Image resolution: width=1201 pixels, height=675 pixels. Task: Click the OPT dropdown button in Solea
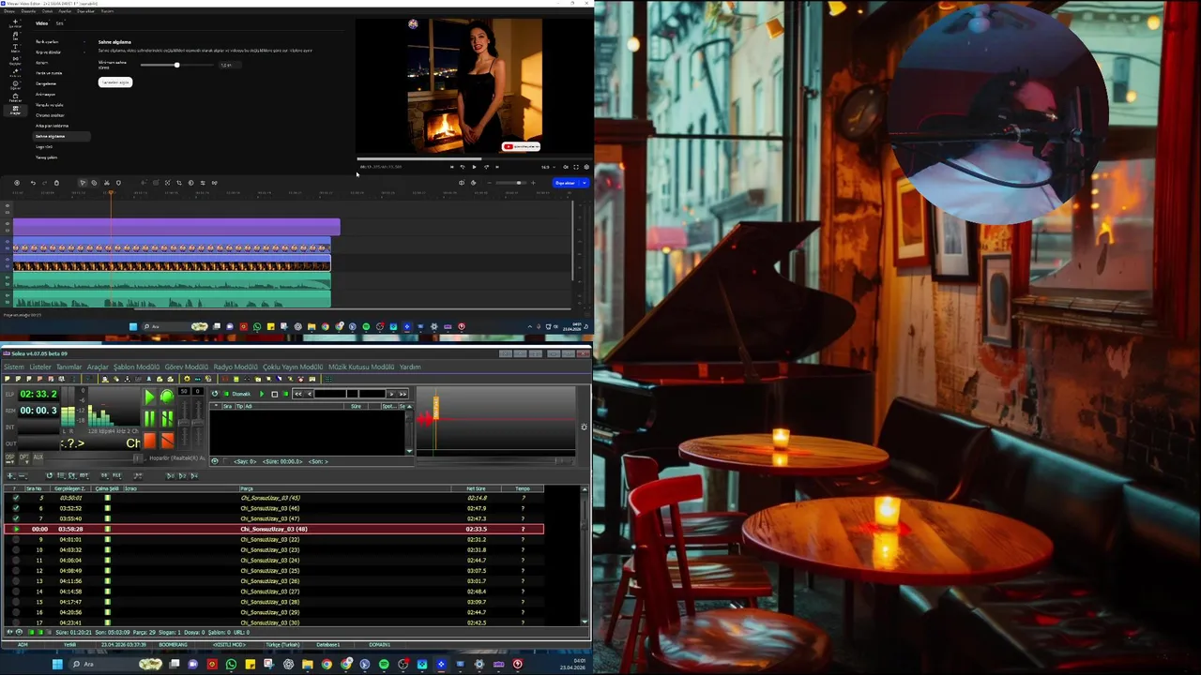tap(24, 458)
